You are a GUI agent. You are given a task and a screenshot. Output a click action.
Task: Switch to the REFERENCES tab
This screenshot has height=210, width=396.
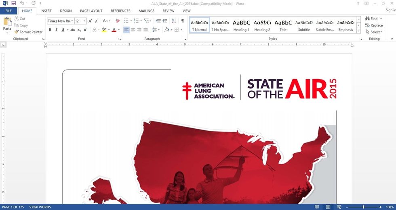click(120, 11)
